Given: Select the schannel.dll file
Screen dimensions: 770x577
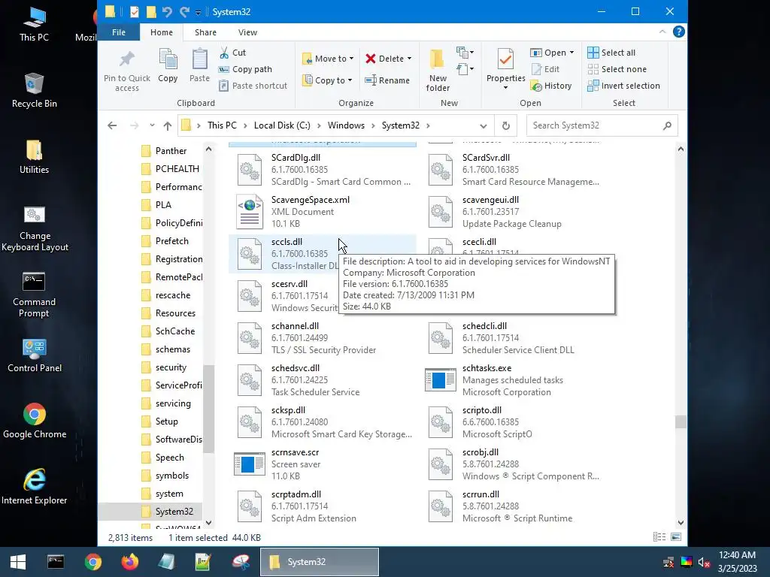Looking at the screenshot, I should pyautogui.click(x=323, y=338).
